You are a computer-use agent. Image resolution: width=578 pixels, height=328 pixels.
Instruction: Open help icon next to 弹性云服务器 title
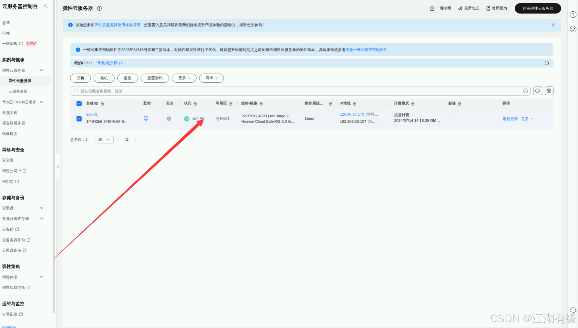point(99,8)
